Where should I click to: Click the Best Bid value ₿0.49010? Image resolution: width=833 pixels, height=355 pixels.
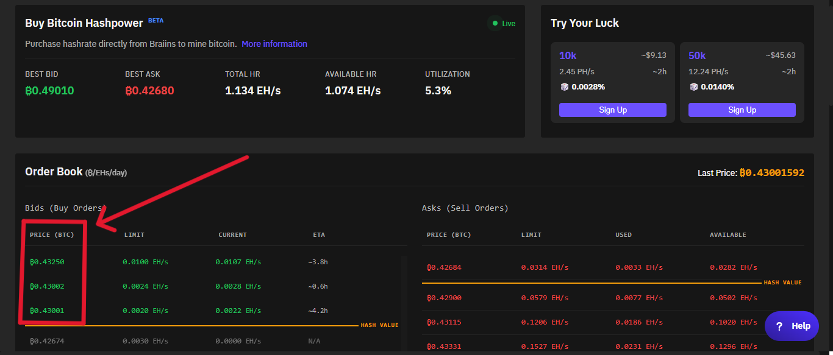[x=49, y=91]
